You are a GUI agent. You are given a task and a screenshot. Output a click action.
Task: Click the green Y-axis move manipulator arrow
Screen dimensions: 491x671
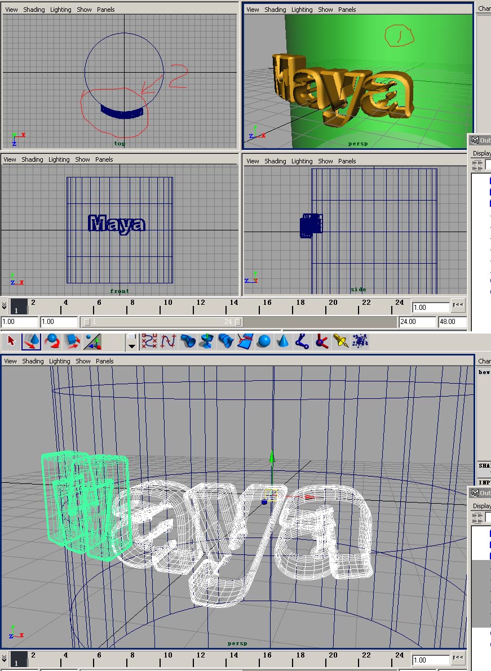coord(272,457)
